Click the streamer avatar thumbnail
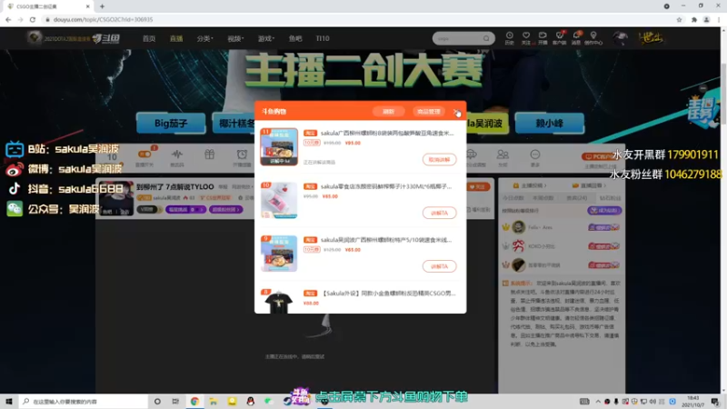The height and width of the screenshot is (409, 727). point(116,198)
